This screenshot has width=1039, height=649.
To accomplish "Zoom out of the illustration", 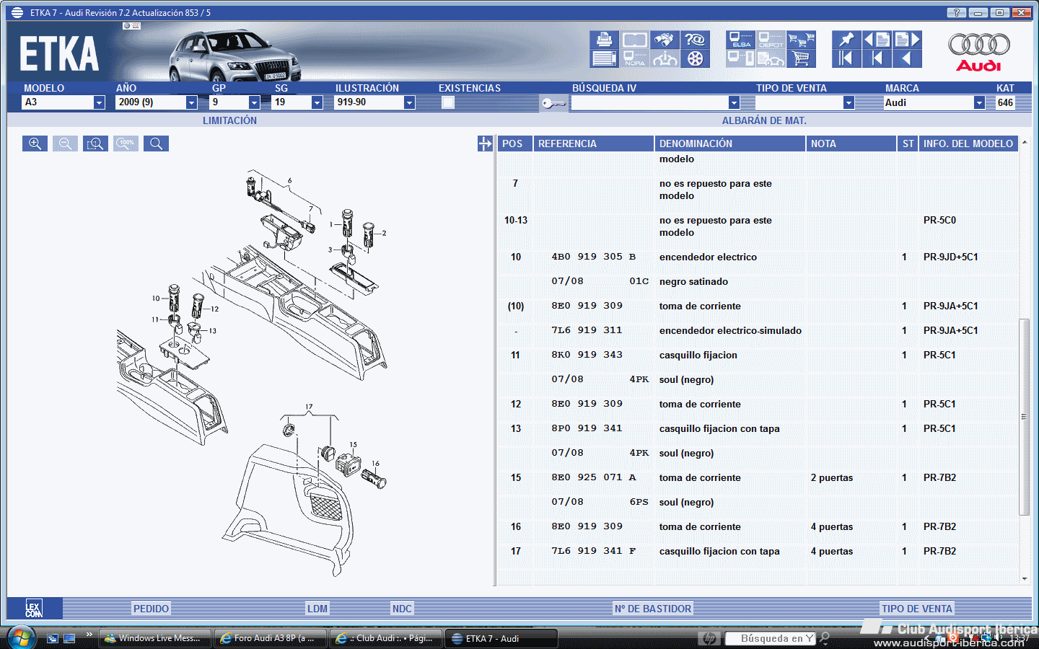I will [x=65, y=144].
